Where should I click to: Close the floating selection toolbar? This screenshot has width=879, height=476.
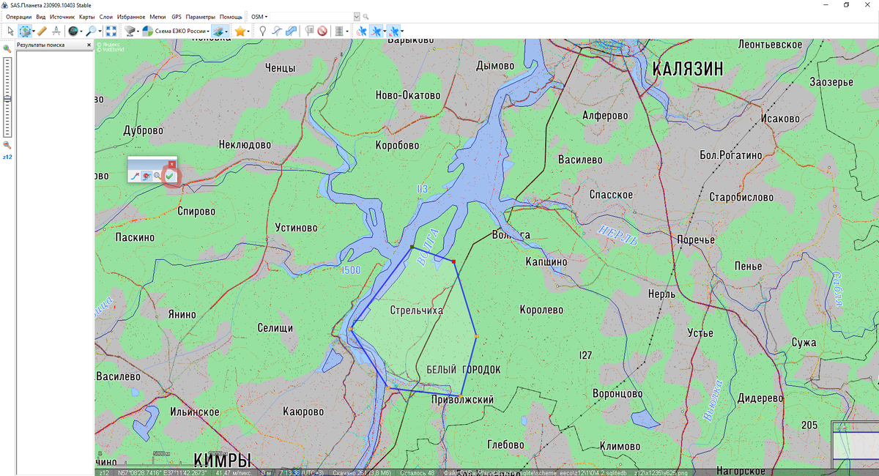click(x=172, y=163)
